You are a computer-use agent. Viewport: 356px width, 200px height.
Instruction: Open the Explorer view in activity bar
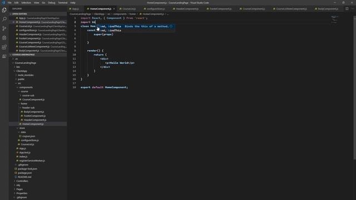point(4,10)
